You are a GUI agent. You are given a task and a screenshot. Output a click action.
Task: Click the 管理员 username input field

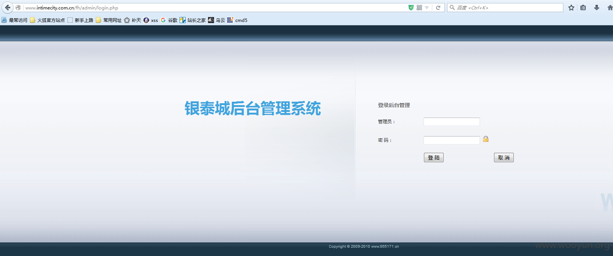tap(452, 122)
